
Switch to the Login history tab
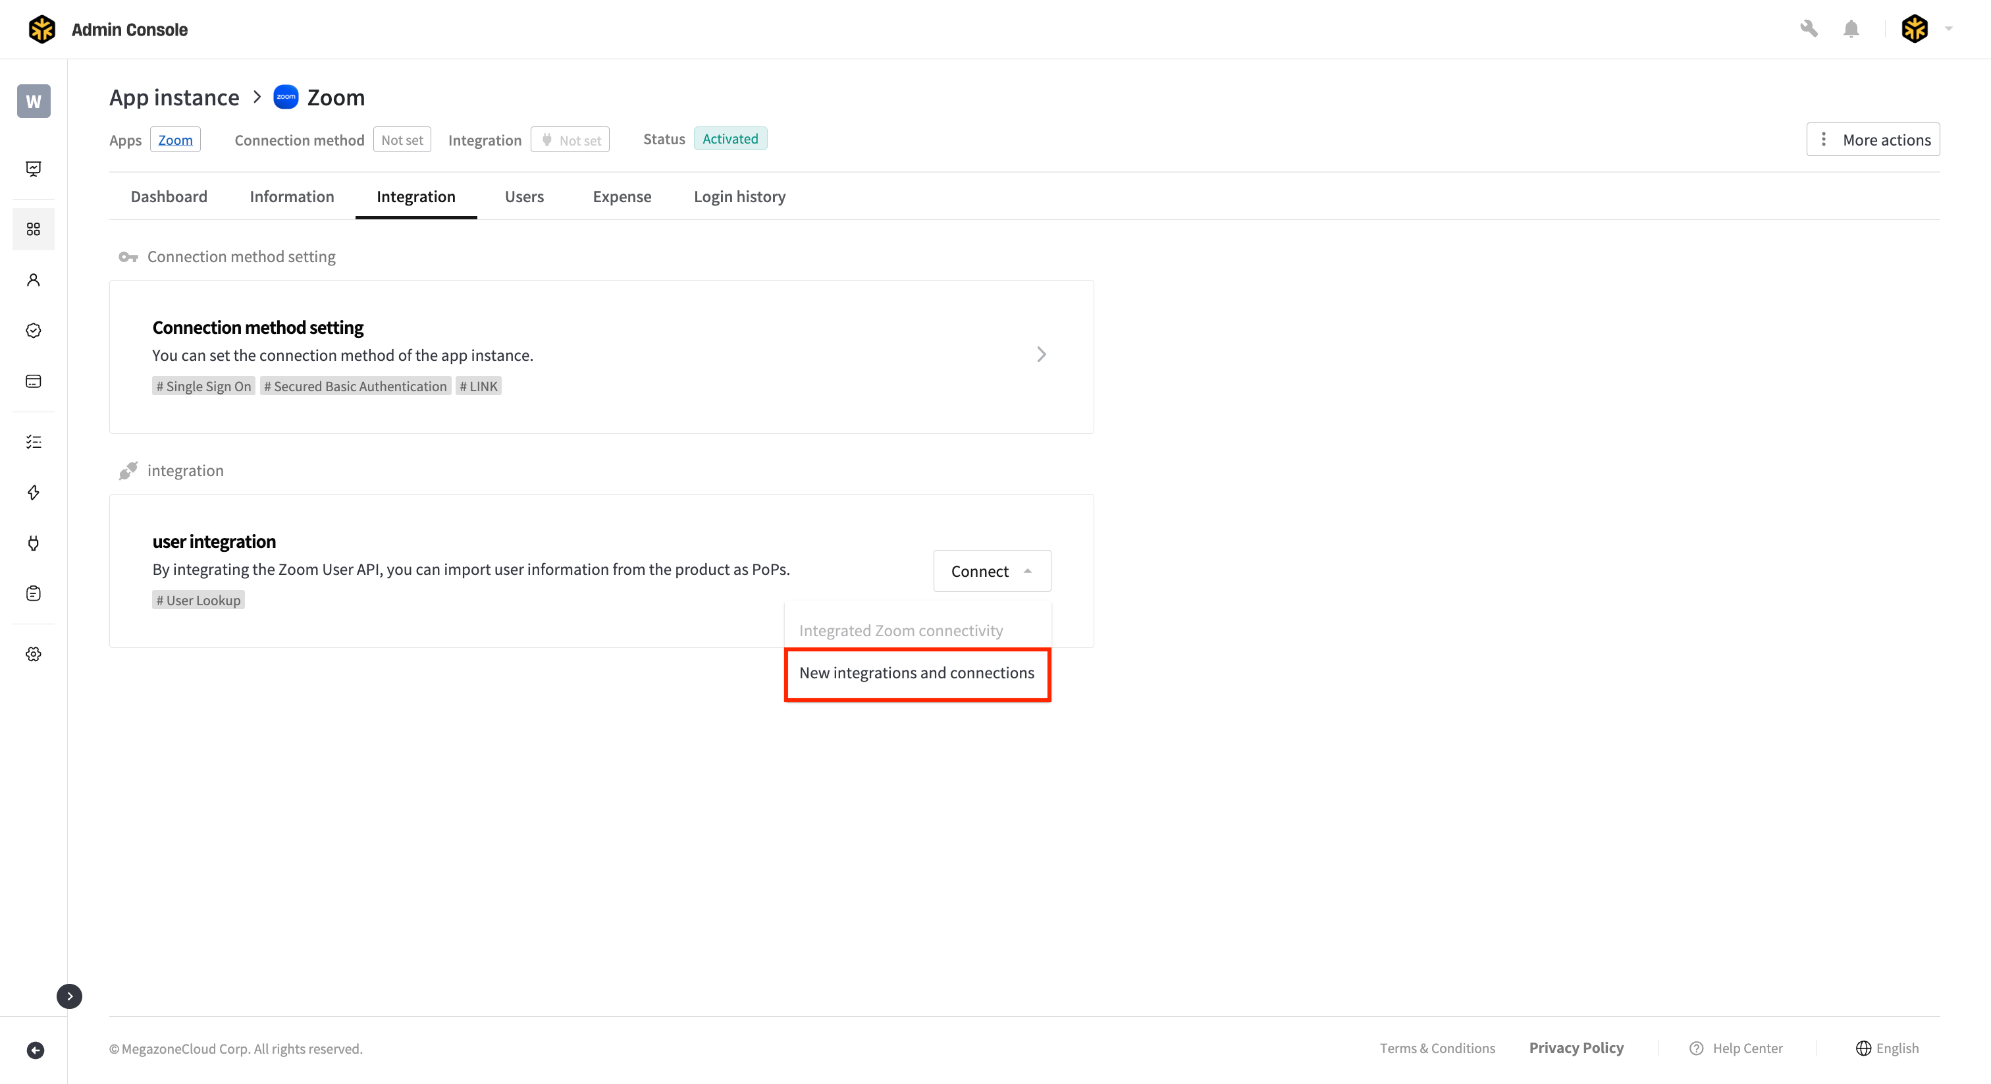(x=739, y=196)
